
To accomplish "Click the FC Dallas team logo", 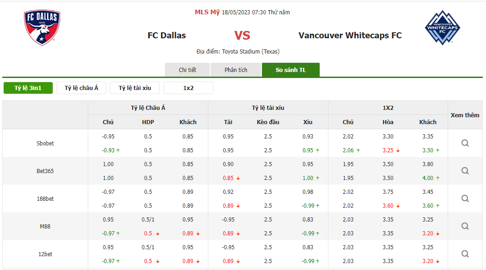I will [x=42, y=28].
